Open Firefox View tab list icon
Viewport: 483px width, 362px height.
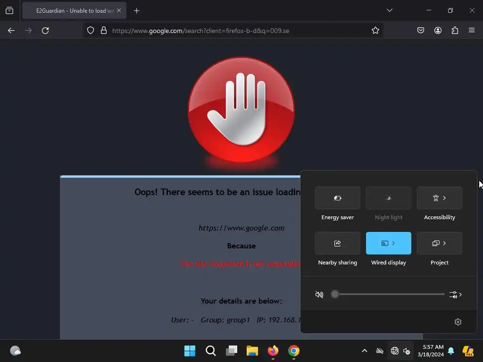pyautogui.click(x=9, y=11)
